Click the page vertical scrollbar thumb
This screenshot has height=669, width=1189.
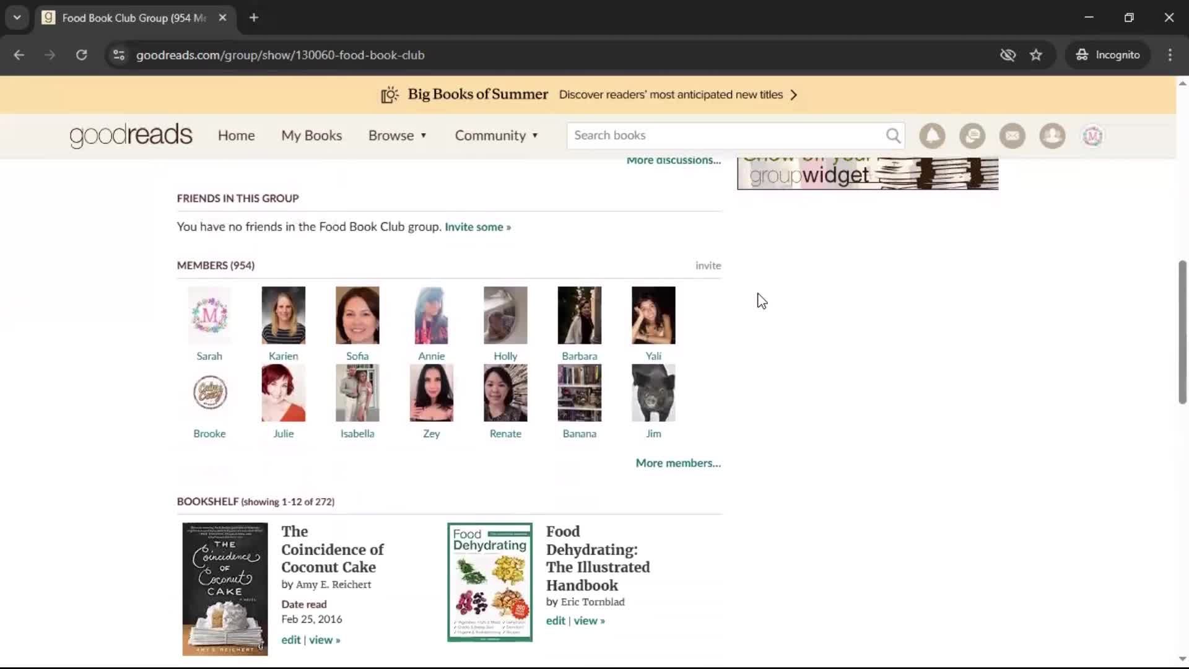click(x=1182, y=332)
